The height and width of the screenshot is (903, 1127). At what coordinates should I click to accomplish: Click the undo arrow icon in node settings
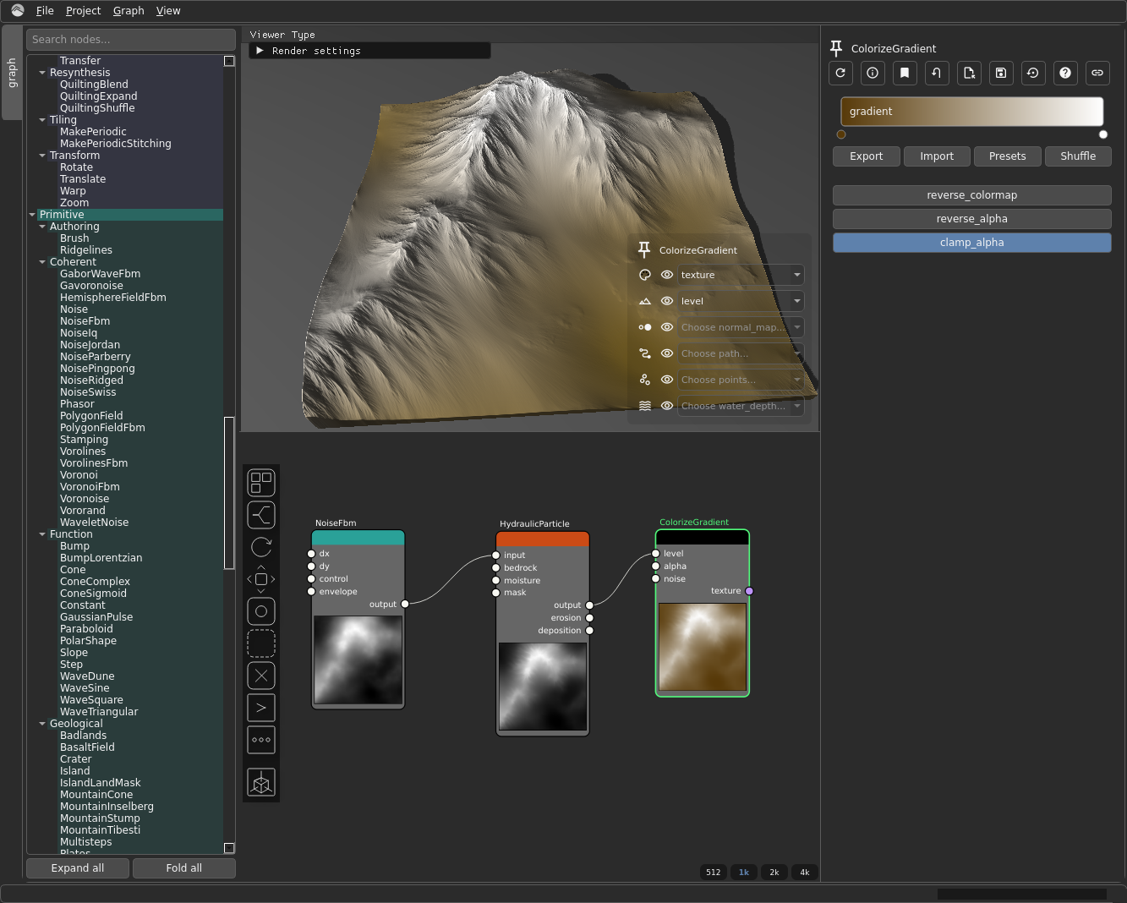pos(937,73)
